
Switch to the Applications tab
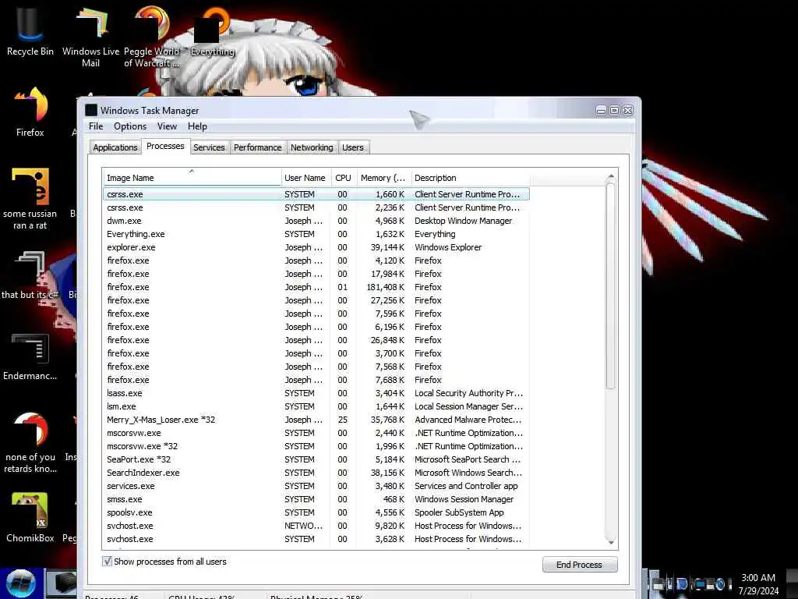tap(115, 147)
